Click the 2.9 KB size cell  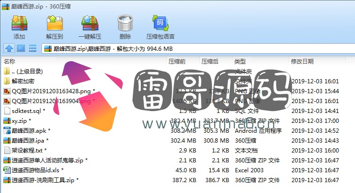187,151
